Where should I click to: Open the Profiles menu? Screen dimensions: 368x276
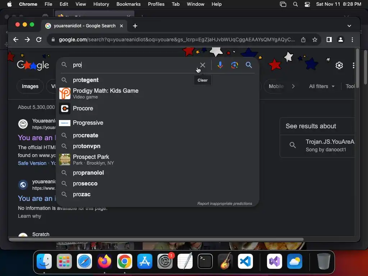point(156,4)
